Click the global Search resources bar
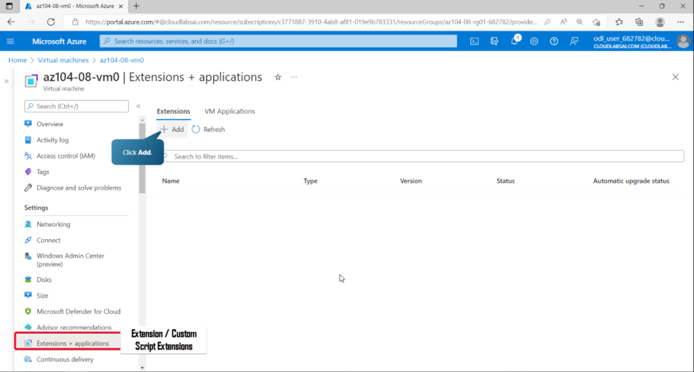The width and height of the screenshot is (694, 372). [x=279, y=41]
